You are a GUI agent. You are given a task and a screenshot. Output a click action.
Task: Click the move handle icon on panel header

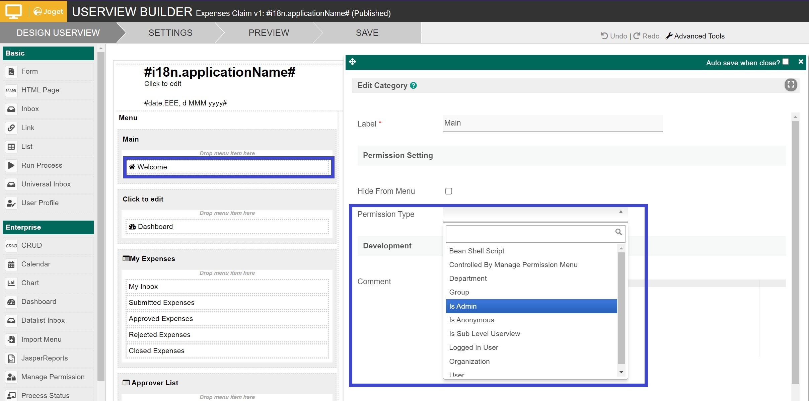[353, 62]
